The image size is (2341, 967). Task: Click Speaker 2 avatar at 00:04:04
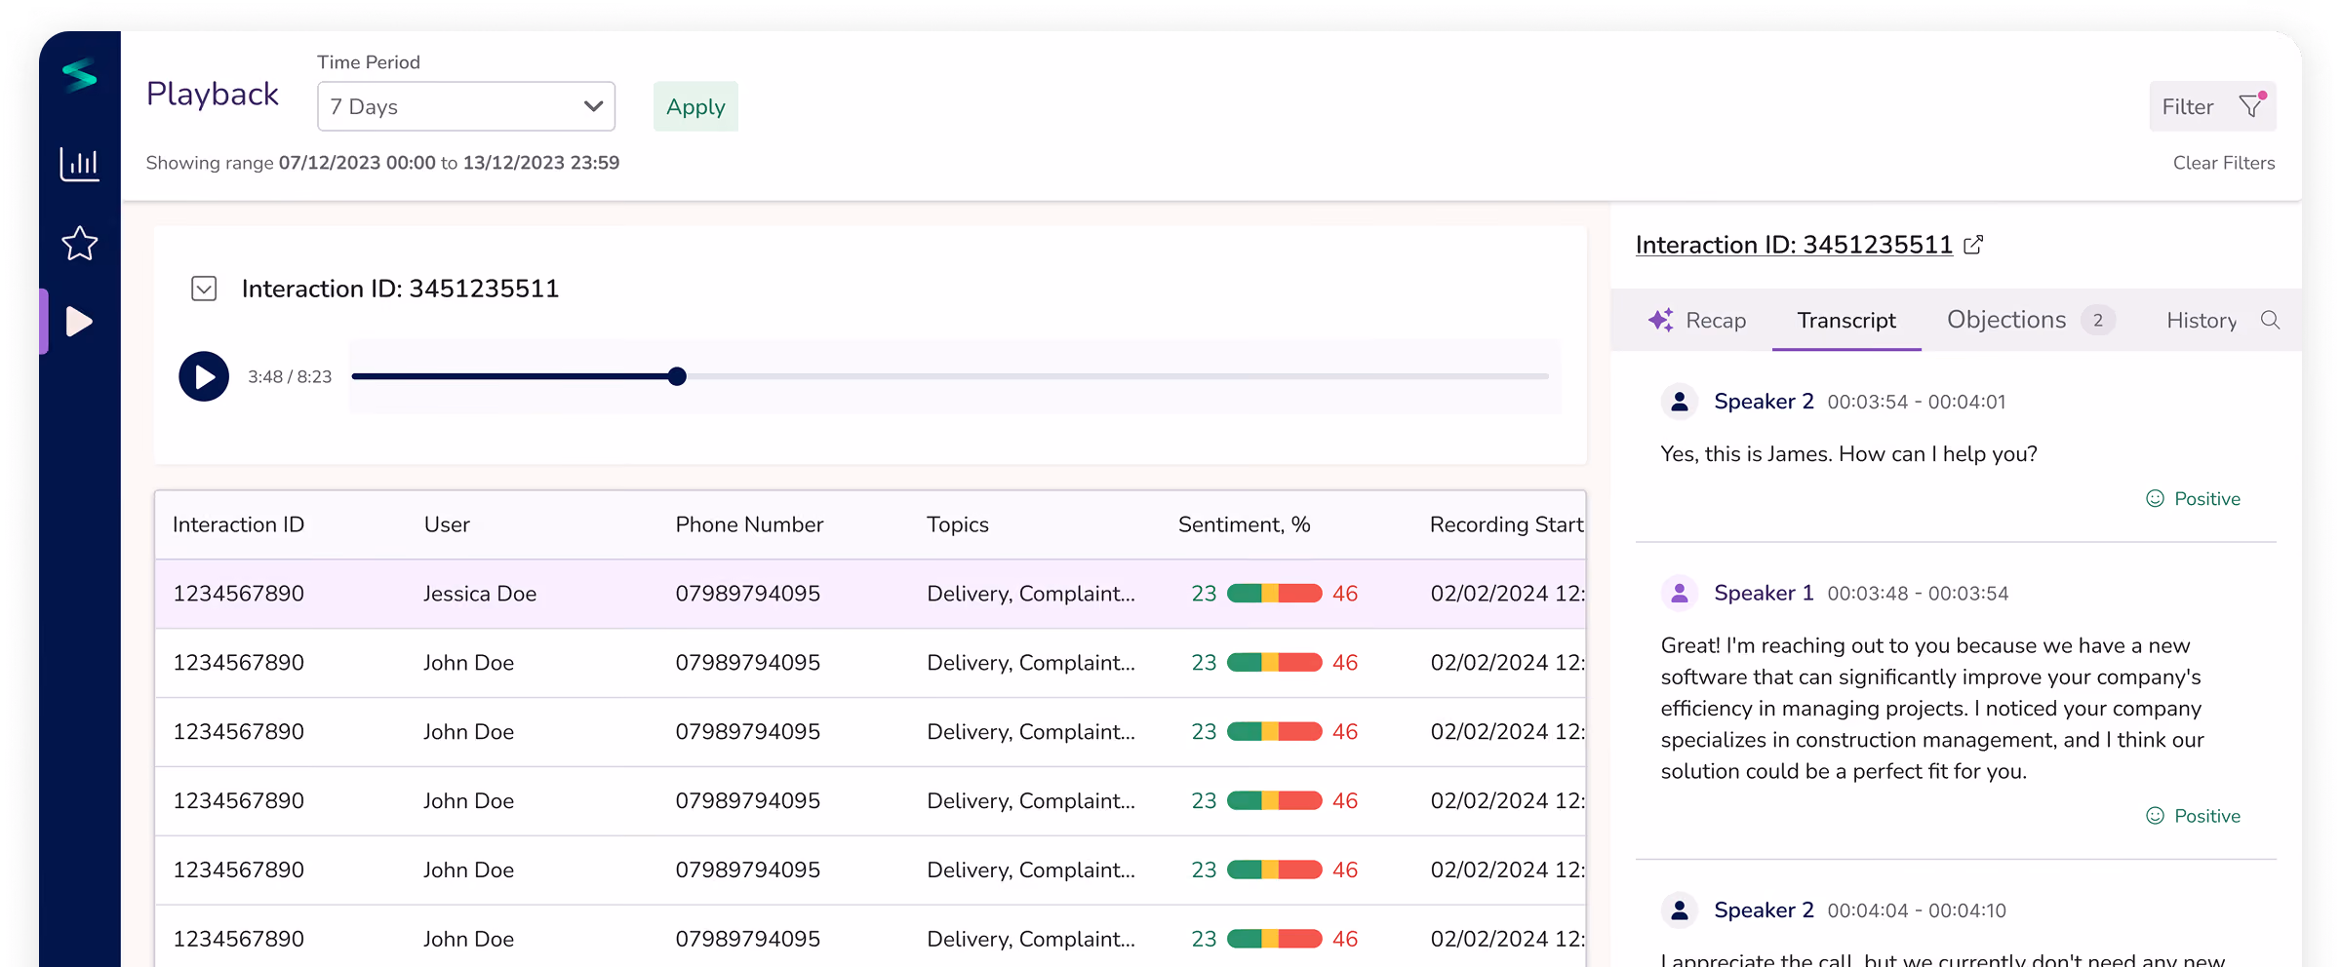coord(1680,910)
